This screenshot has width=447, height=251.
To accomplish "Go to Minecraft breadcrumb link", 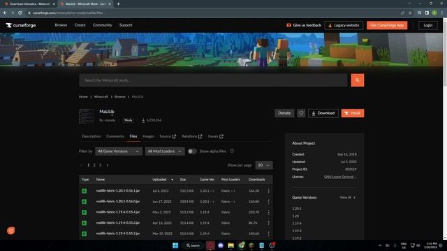I will [x=101, y=97].
